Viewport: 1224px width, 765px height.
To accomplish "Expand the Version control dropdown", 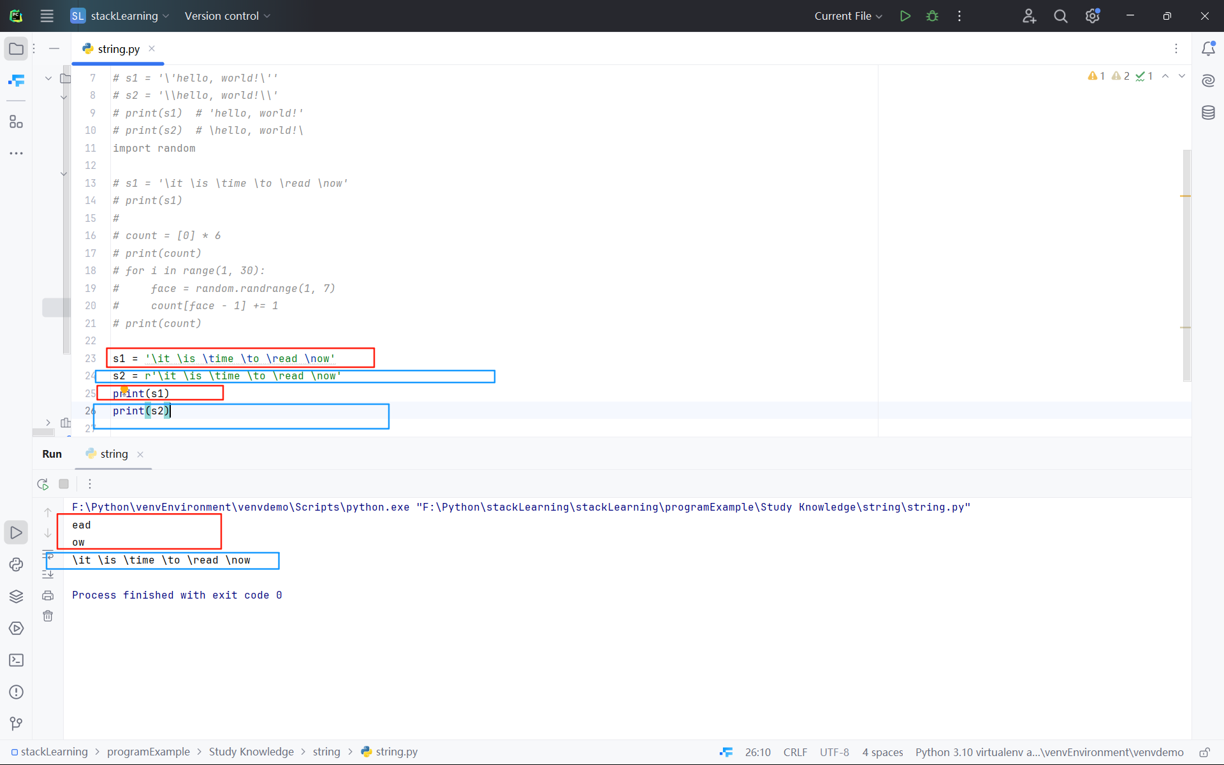I will pyautogui.click(x=227, y=16).
